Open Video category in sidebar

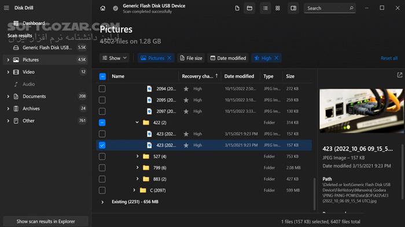point(46,72)
